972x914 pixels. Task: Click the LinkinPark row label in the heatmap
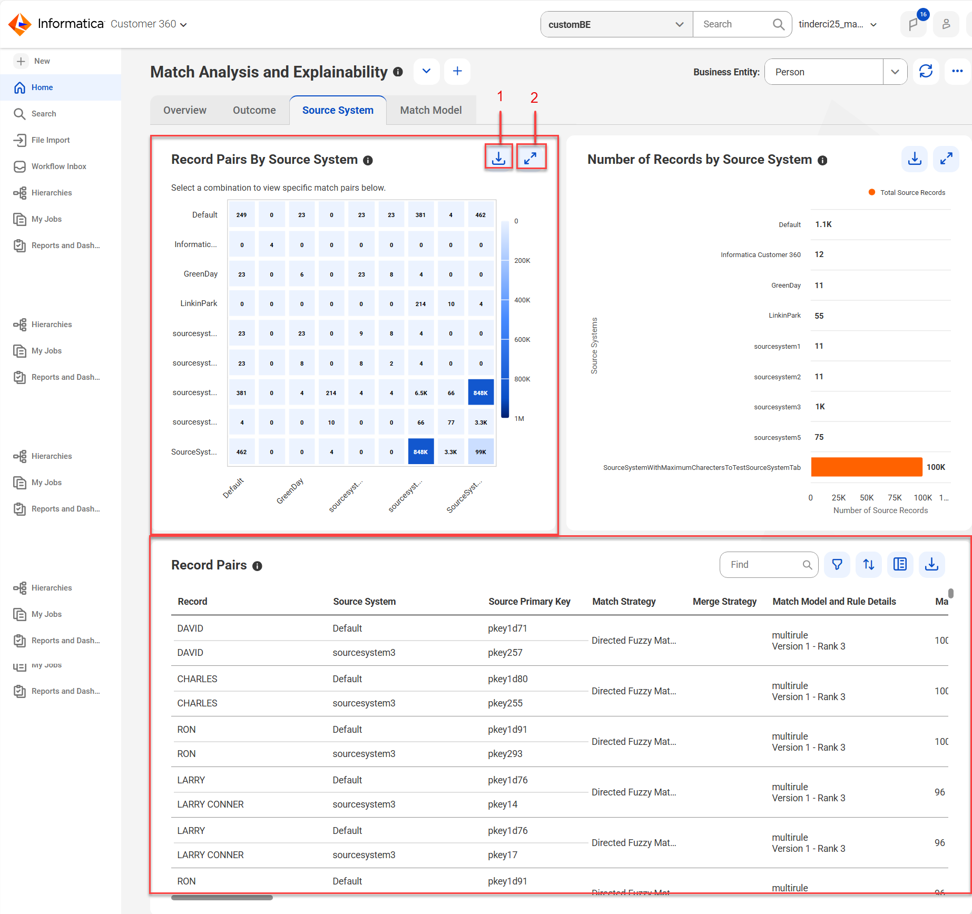coord(199,303)
